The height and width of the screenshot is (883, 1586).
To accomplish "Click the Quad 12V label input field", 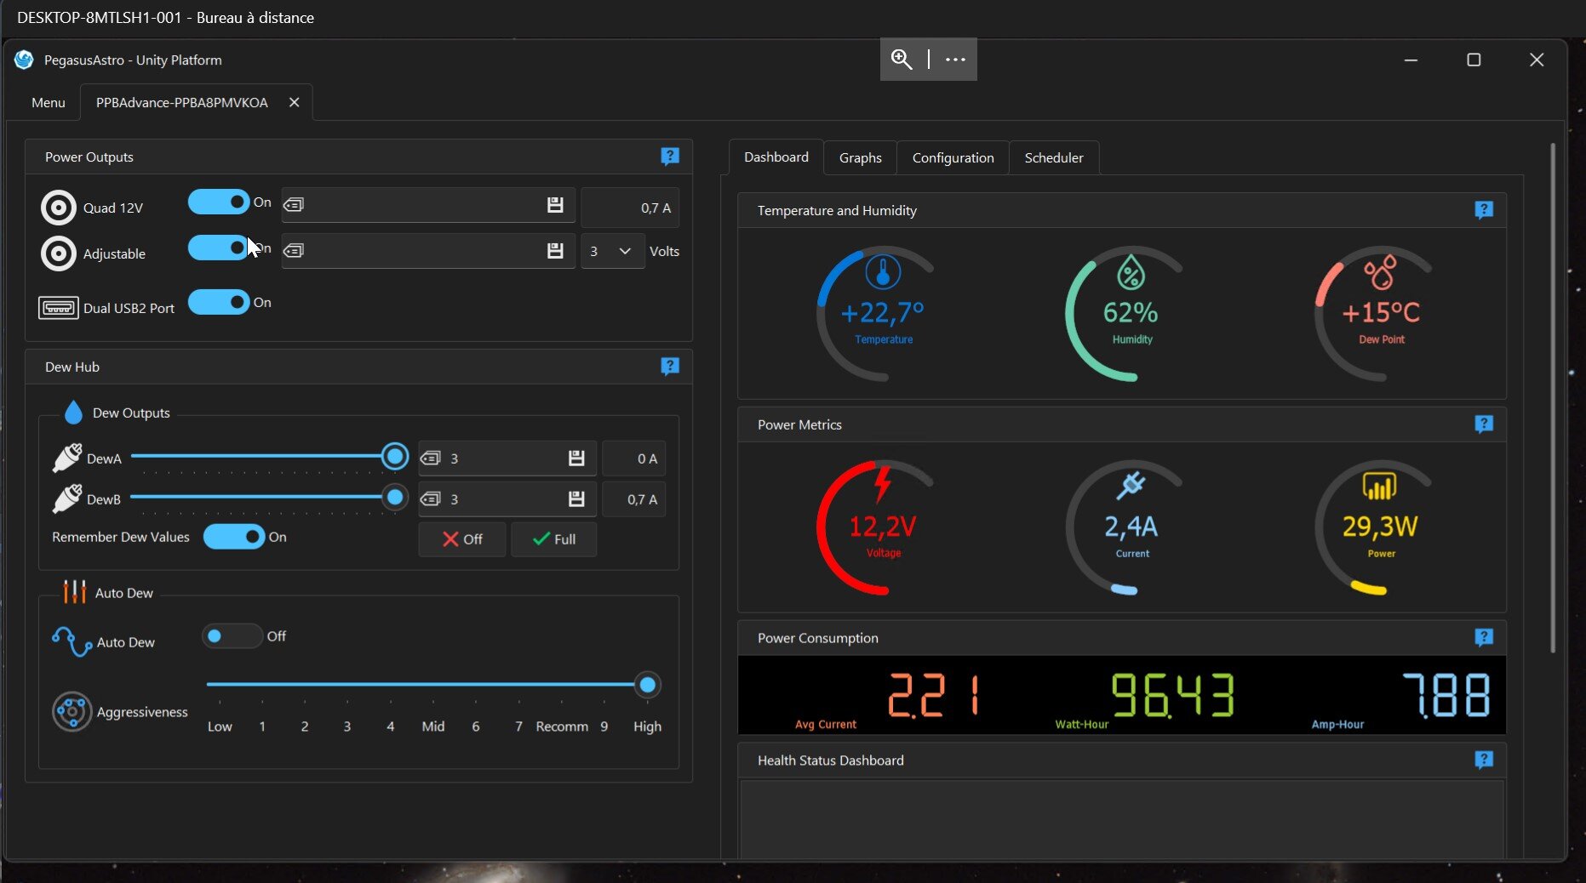I will (x=428, y=205).
